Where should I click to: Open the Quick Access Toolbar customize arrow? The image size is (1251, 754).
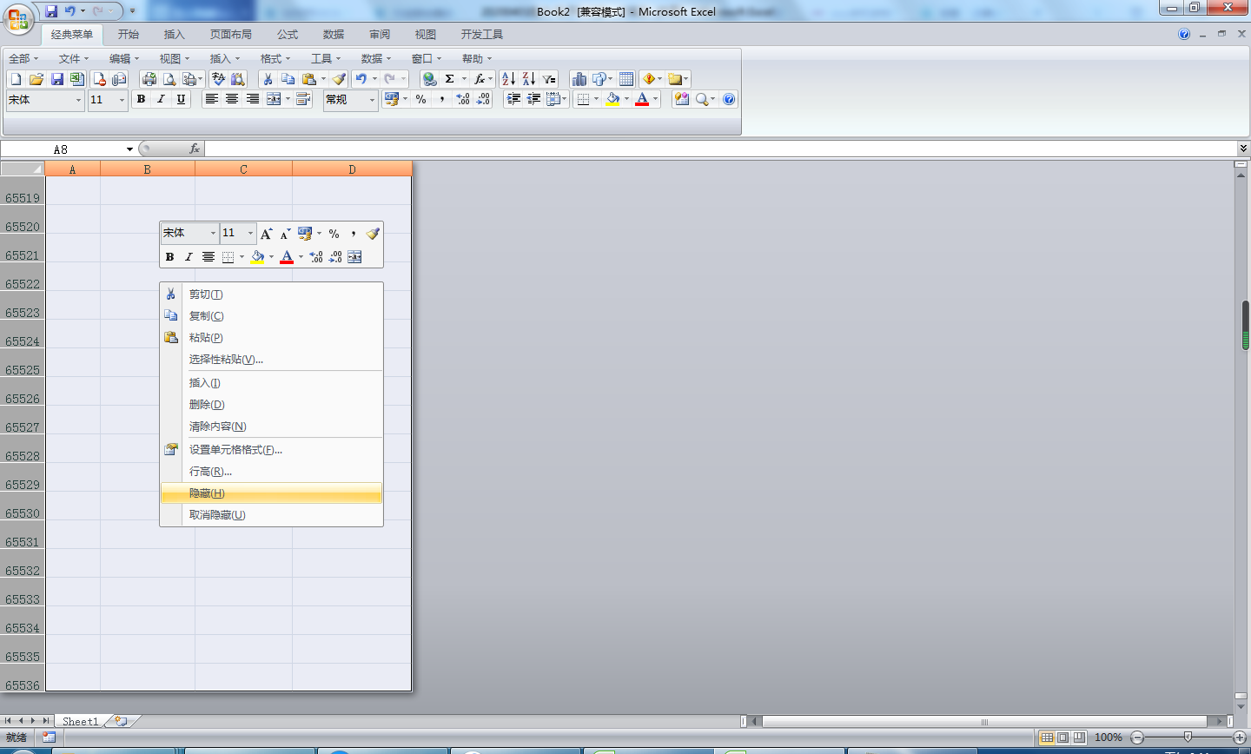[132, 11]
